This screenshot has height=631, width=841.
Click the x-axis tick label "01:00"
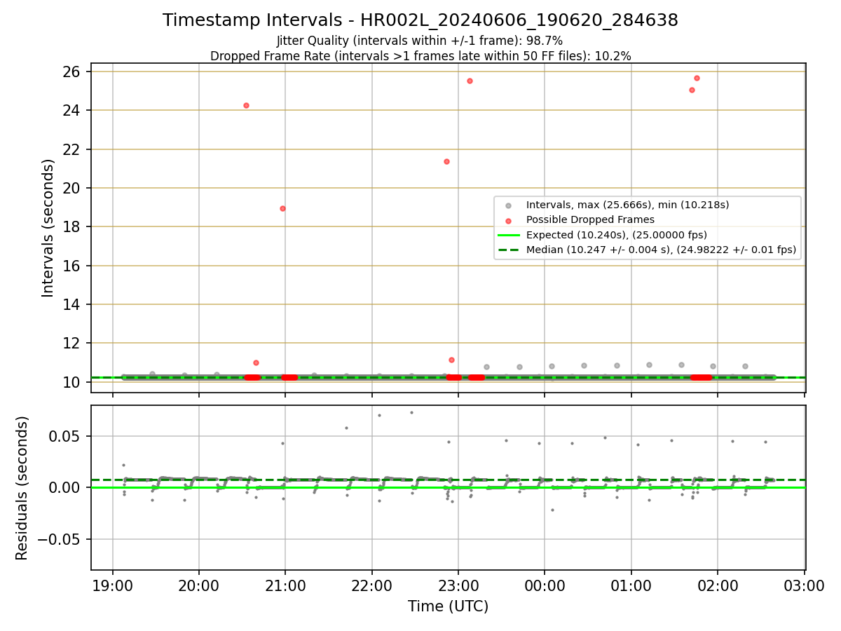(631, 585)
